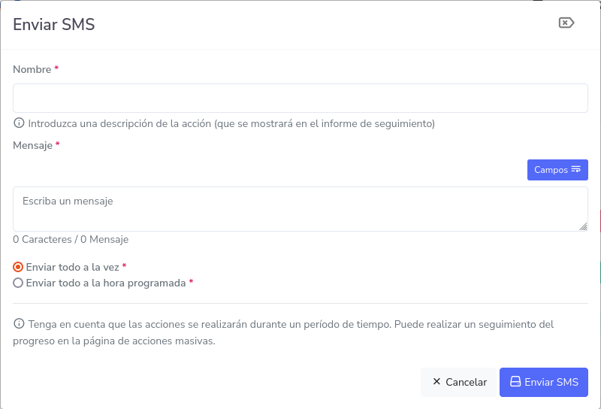Focus the Nombre input field
This screenshot has height=409, width=601.
[300, 98]
